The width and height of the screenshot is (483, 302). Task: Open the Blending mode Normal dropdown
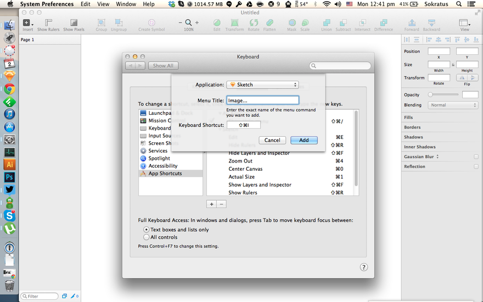click(453, 105)
